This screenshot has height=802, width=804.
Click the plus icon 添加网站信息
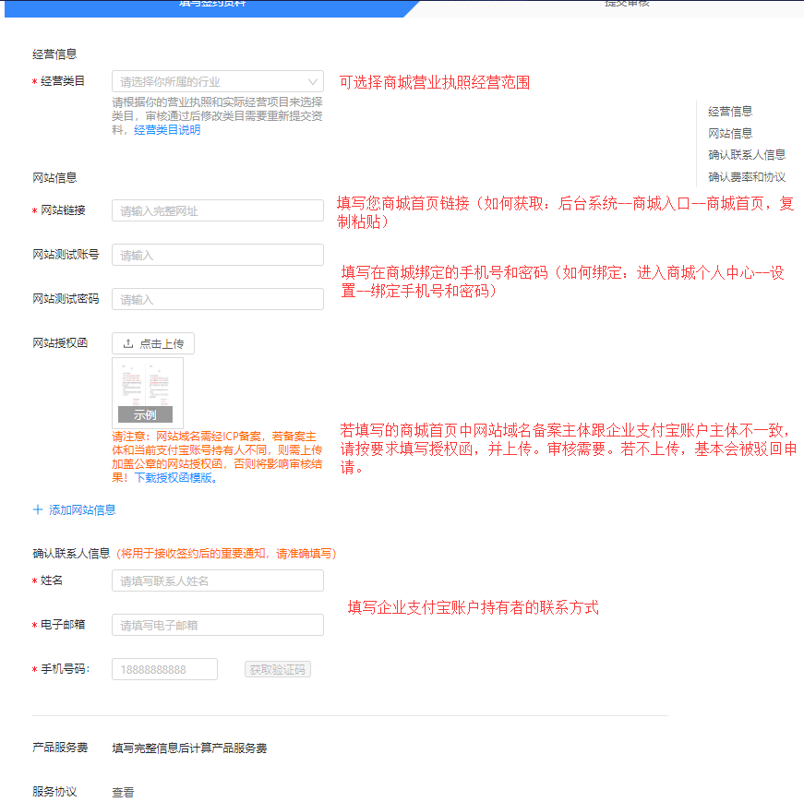[x=38, y=509]
